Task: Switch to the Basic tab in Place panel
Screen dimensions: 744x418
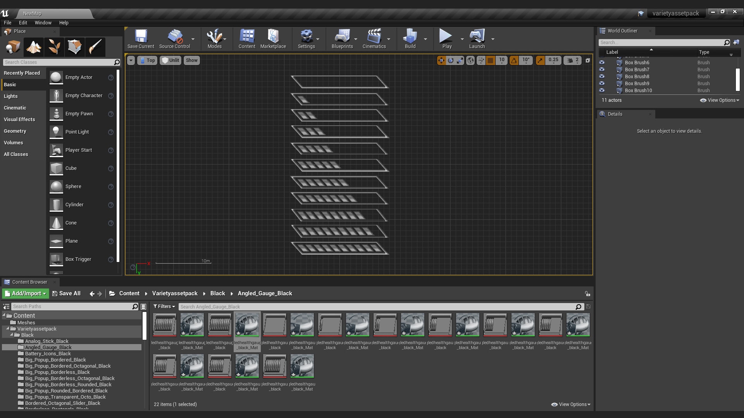Action: coord(9,84)
